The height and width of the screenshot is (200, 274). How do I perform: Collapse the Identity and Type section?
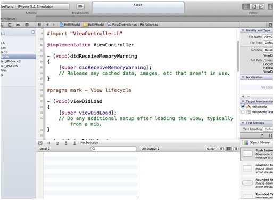point(243,30)
